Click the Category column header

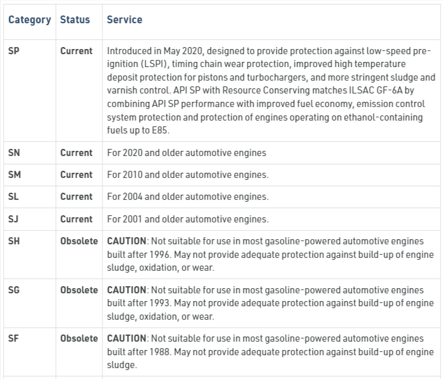click(30, 20)
